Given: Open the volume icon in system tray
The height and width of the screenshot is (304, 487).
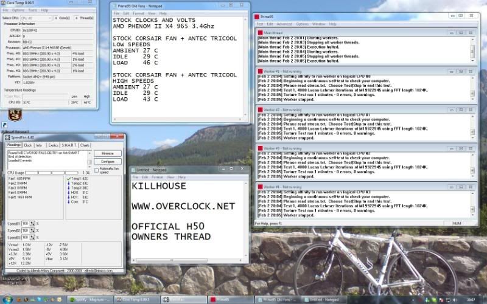Looking at the screenshot, I should pyautogui.click(x=455, y=300).
